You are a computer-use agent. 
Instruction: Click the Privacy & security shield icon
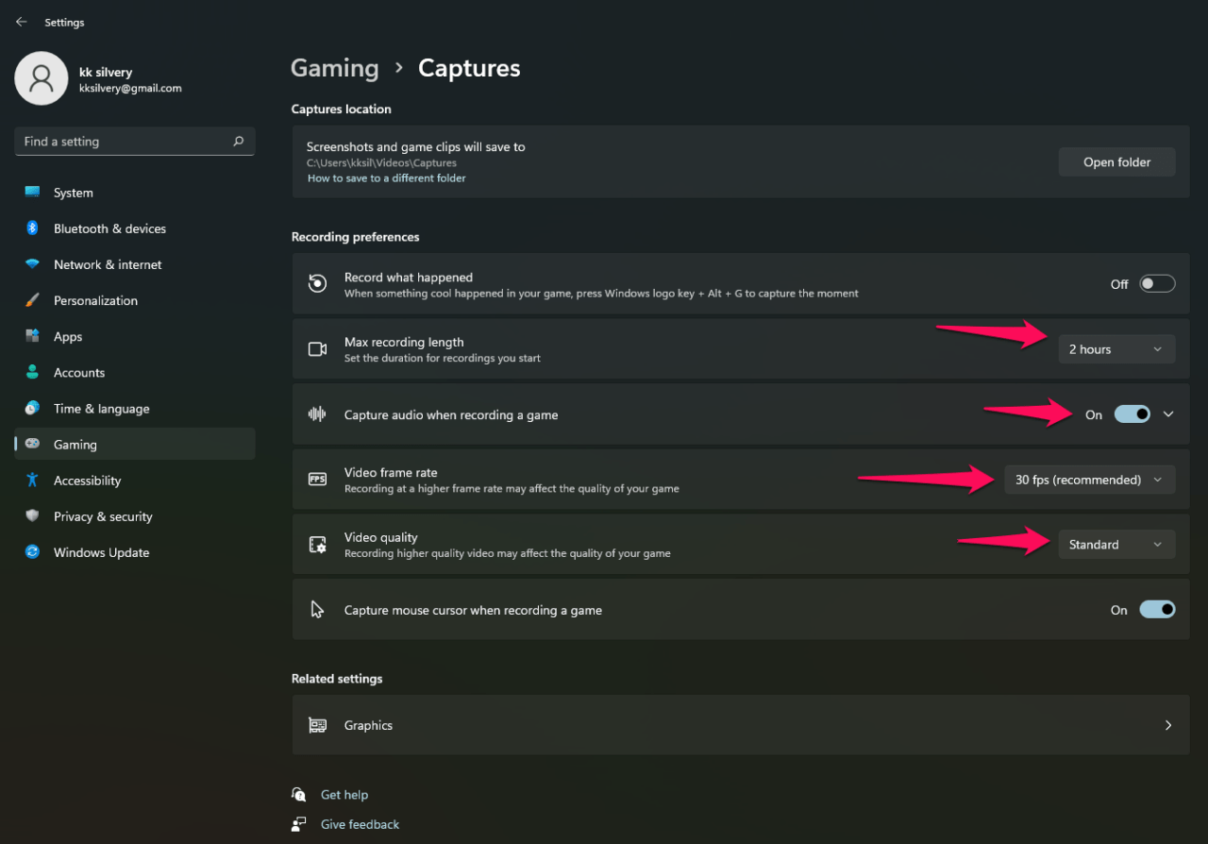coord(32,516)
